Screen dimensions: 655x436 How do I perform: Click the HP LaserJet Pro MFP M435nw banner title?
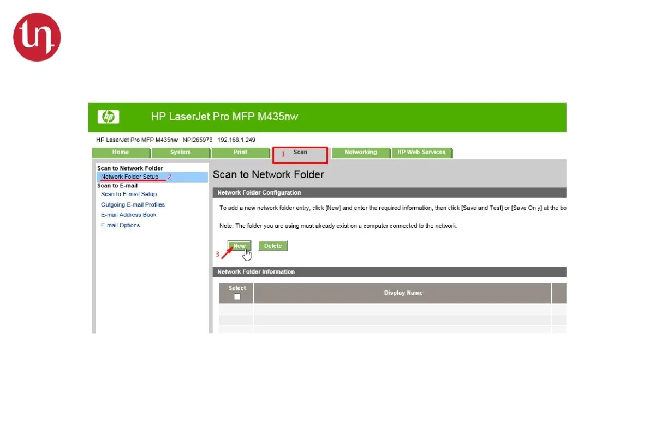(x=224, y=117)
